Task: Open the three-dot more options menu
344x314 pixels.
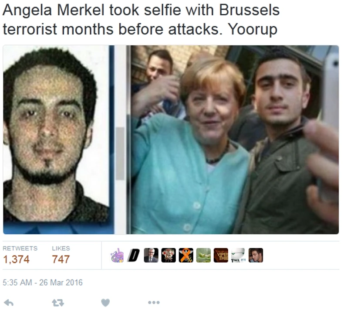Action: pos(154,303)
